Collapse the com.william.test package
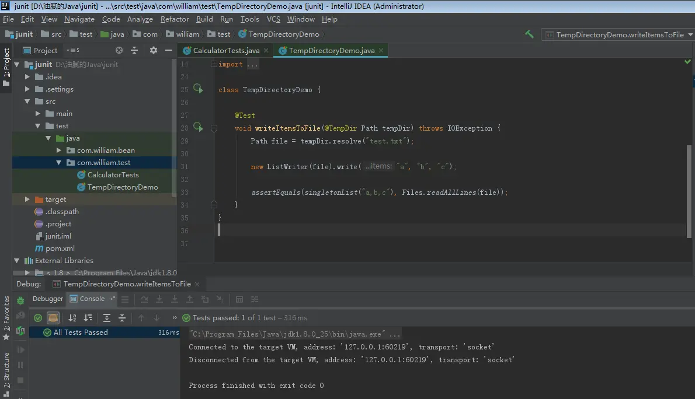 [x=58, y=163]
